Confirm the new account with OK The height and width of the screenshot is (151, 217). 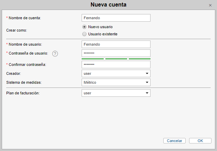coord(200,141)
